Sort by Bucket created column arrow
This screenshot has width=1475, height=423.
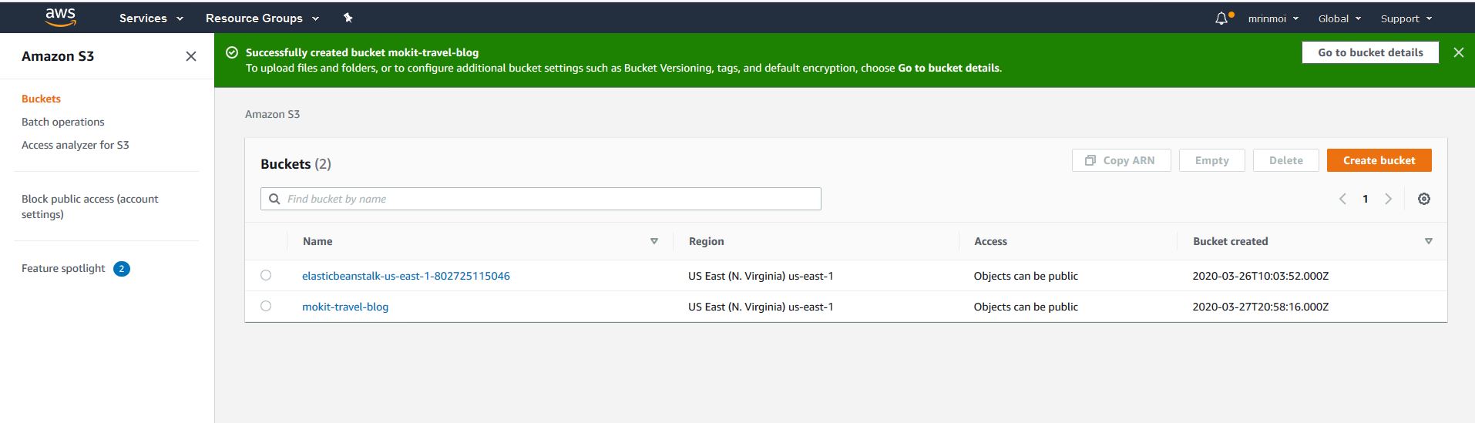coord(1429,241)
